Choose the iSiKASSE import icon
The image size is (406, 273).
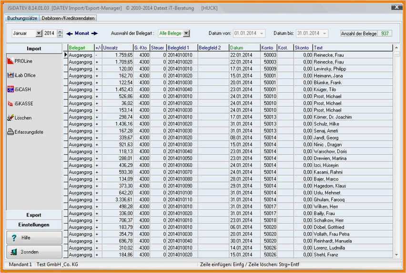pyautogui.click(x=10, y=103)
